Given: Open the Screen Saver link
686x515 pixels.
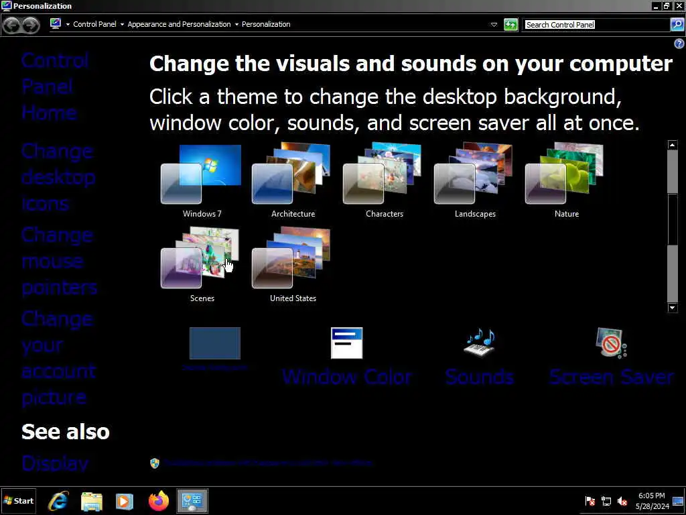Looking at the screenshot, I should pos(611,377).
